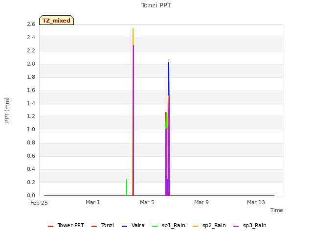The width and height of the screenshot is (313, 235).
Task: Toggle the Tonzi legend entry
Action: (102, 226)
